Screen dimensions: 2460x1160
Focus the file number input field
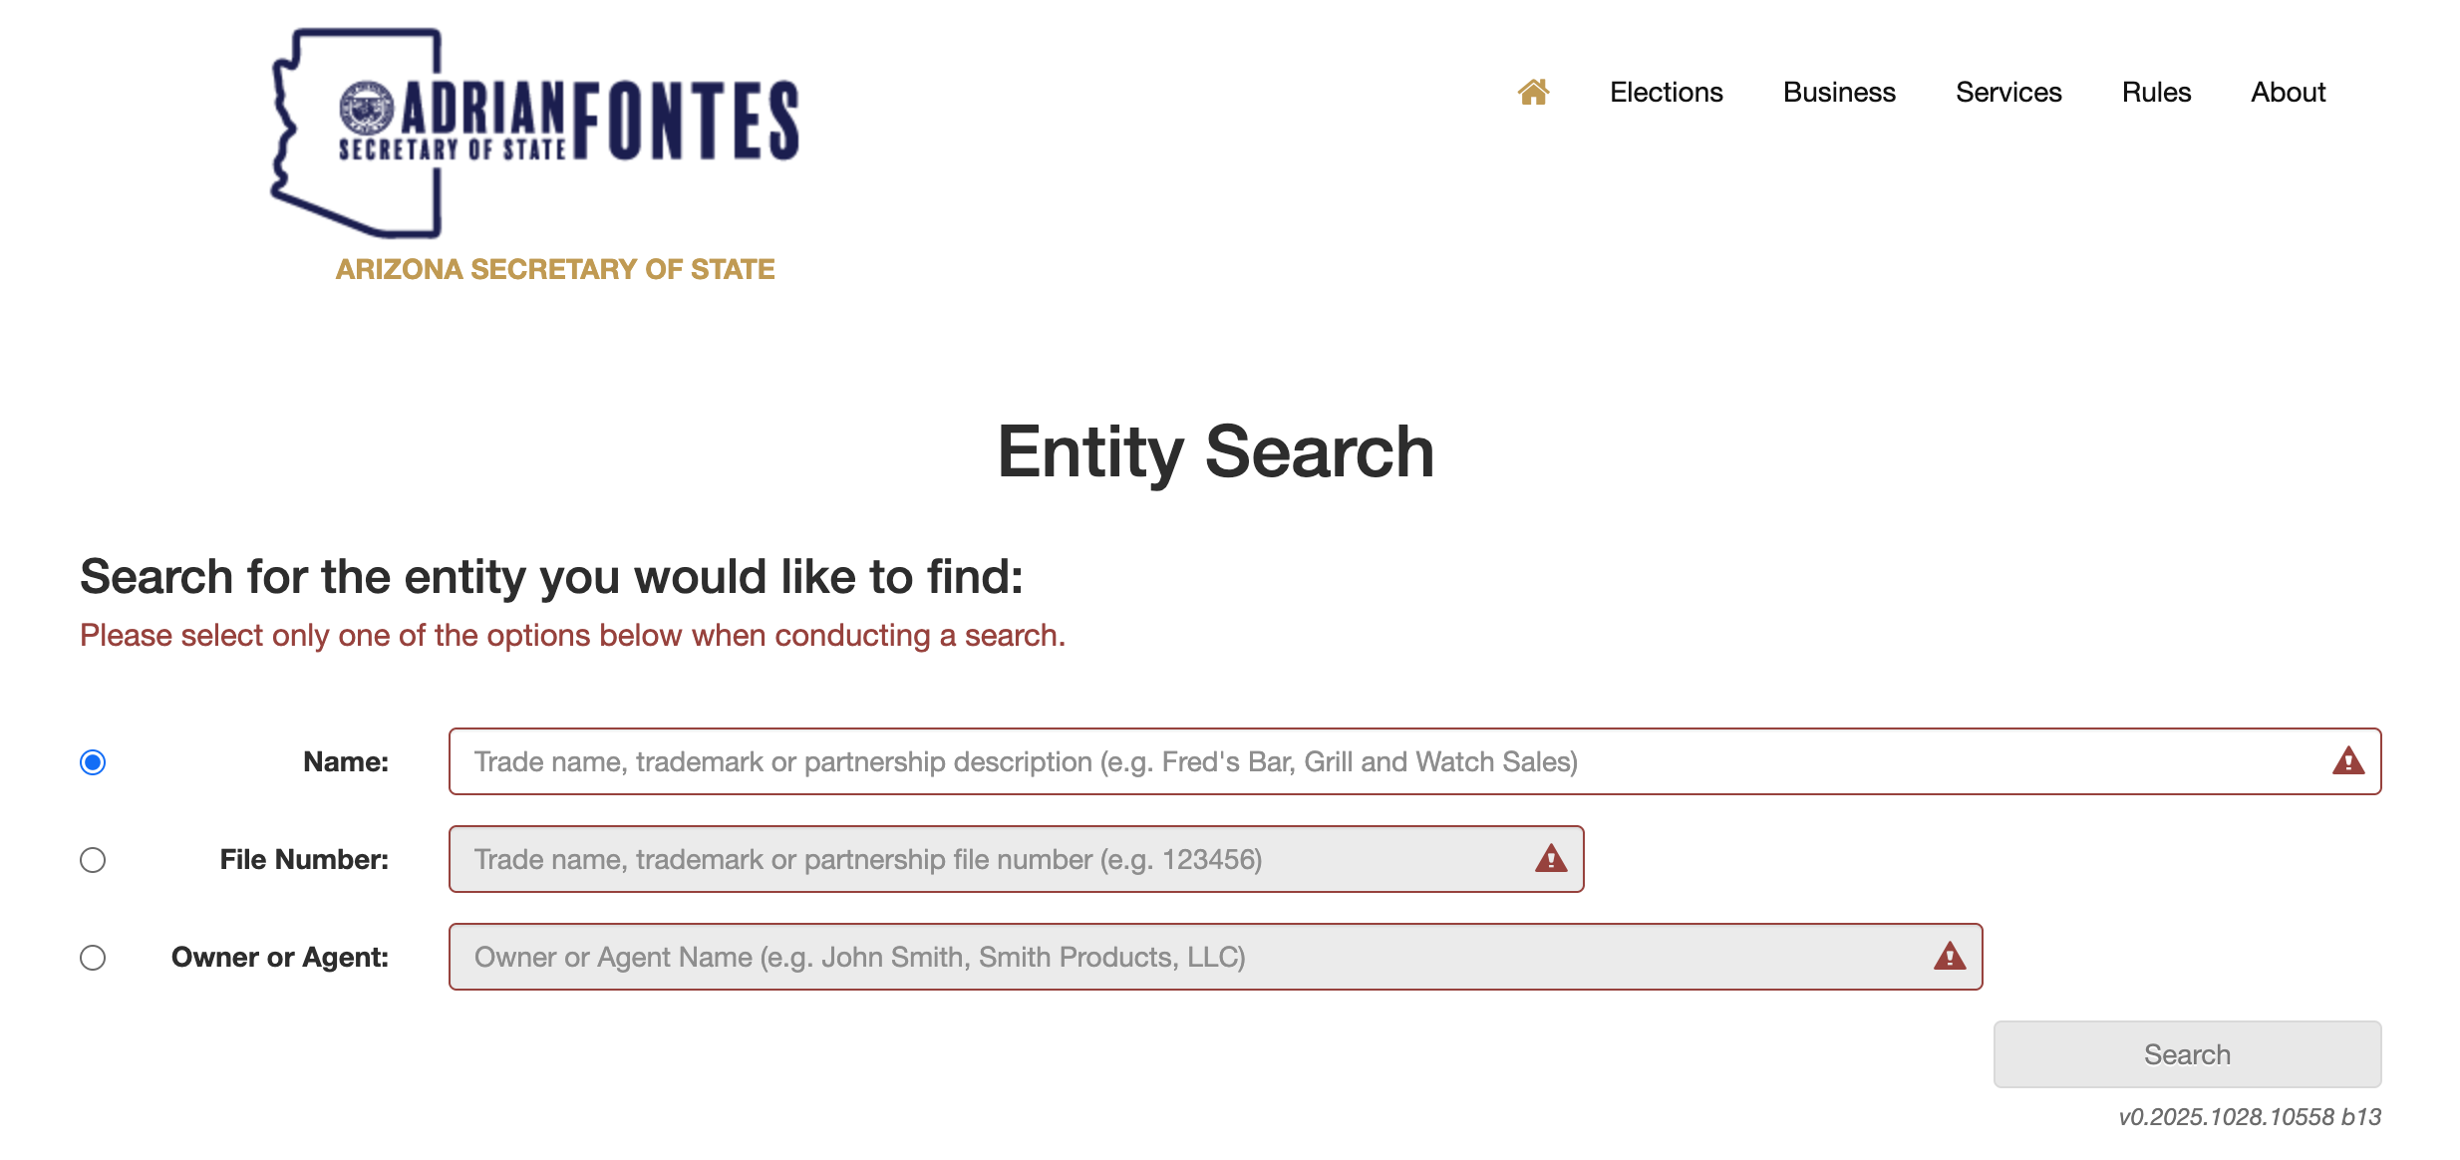point(1016,859)
